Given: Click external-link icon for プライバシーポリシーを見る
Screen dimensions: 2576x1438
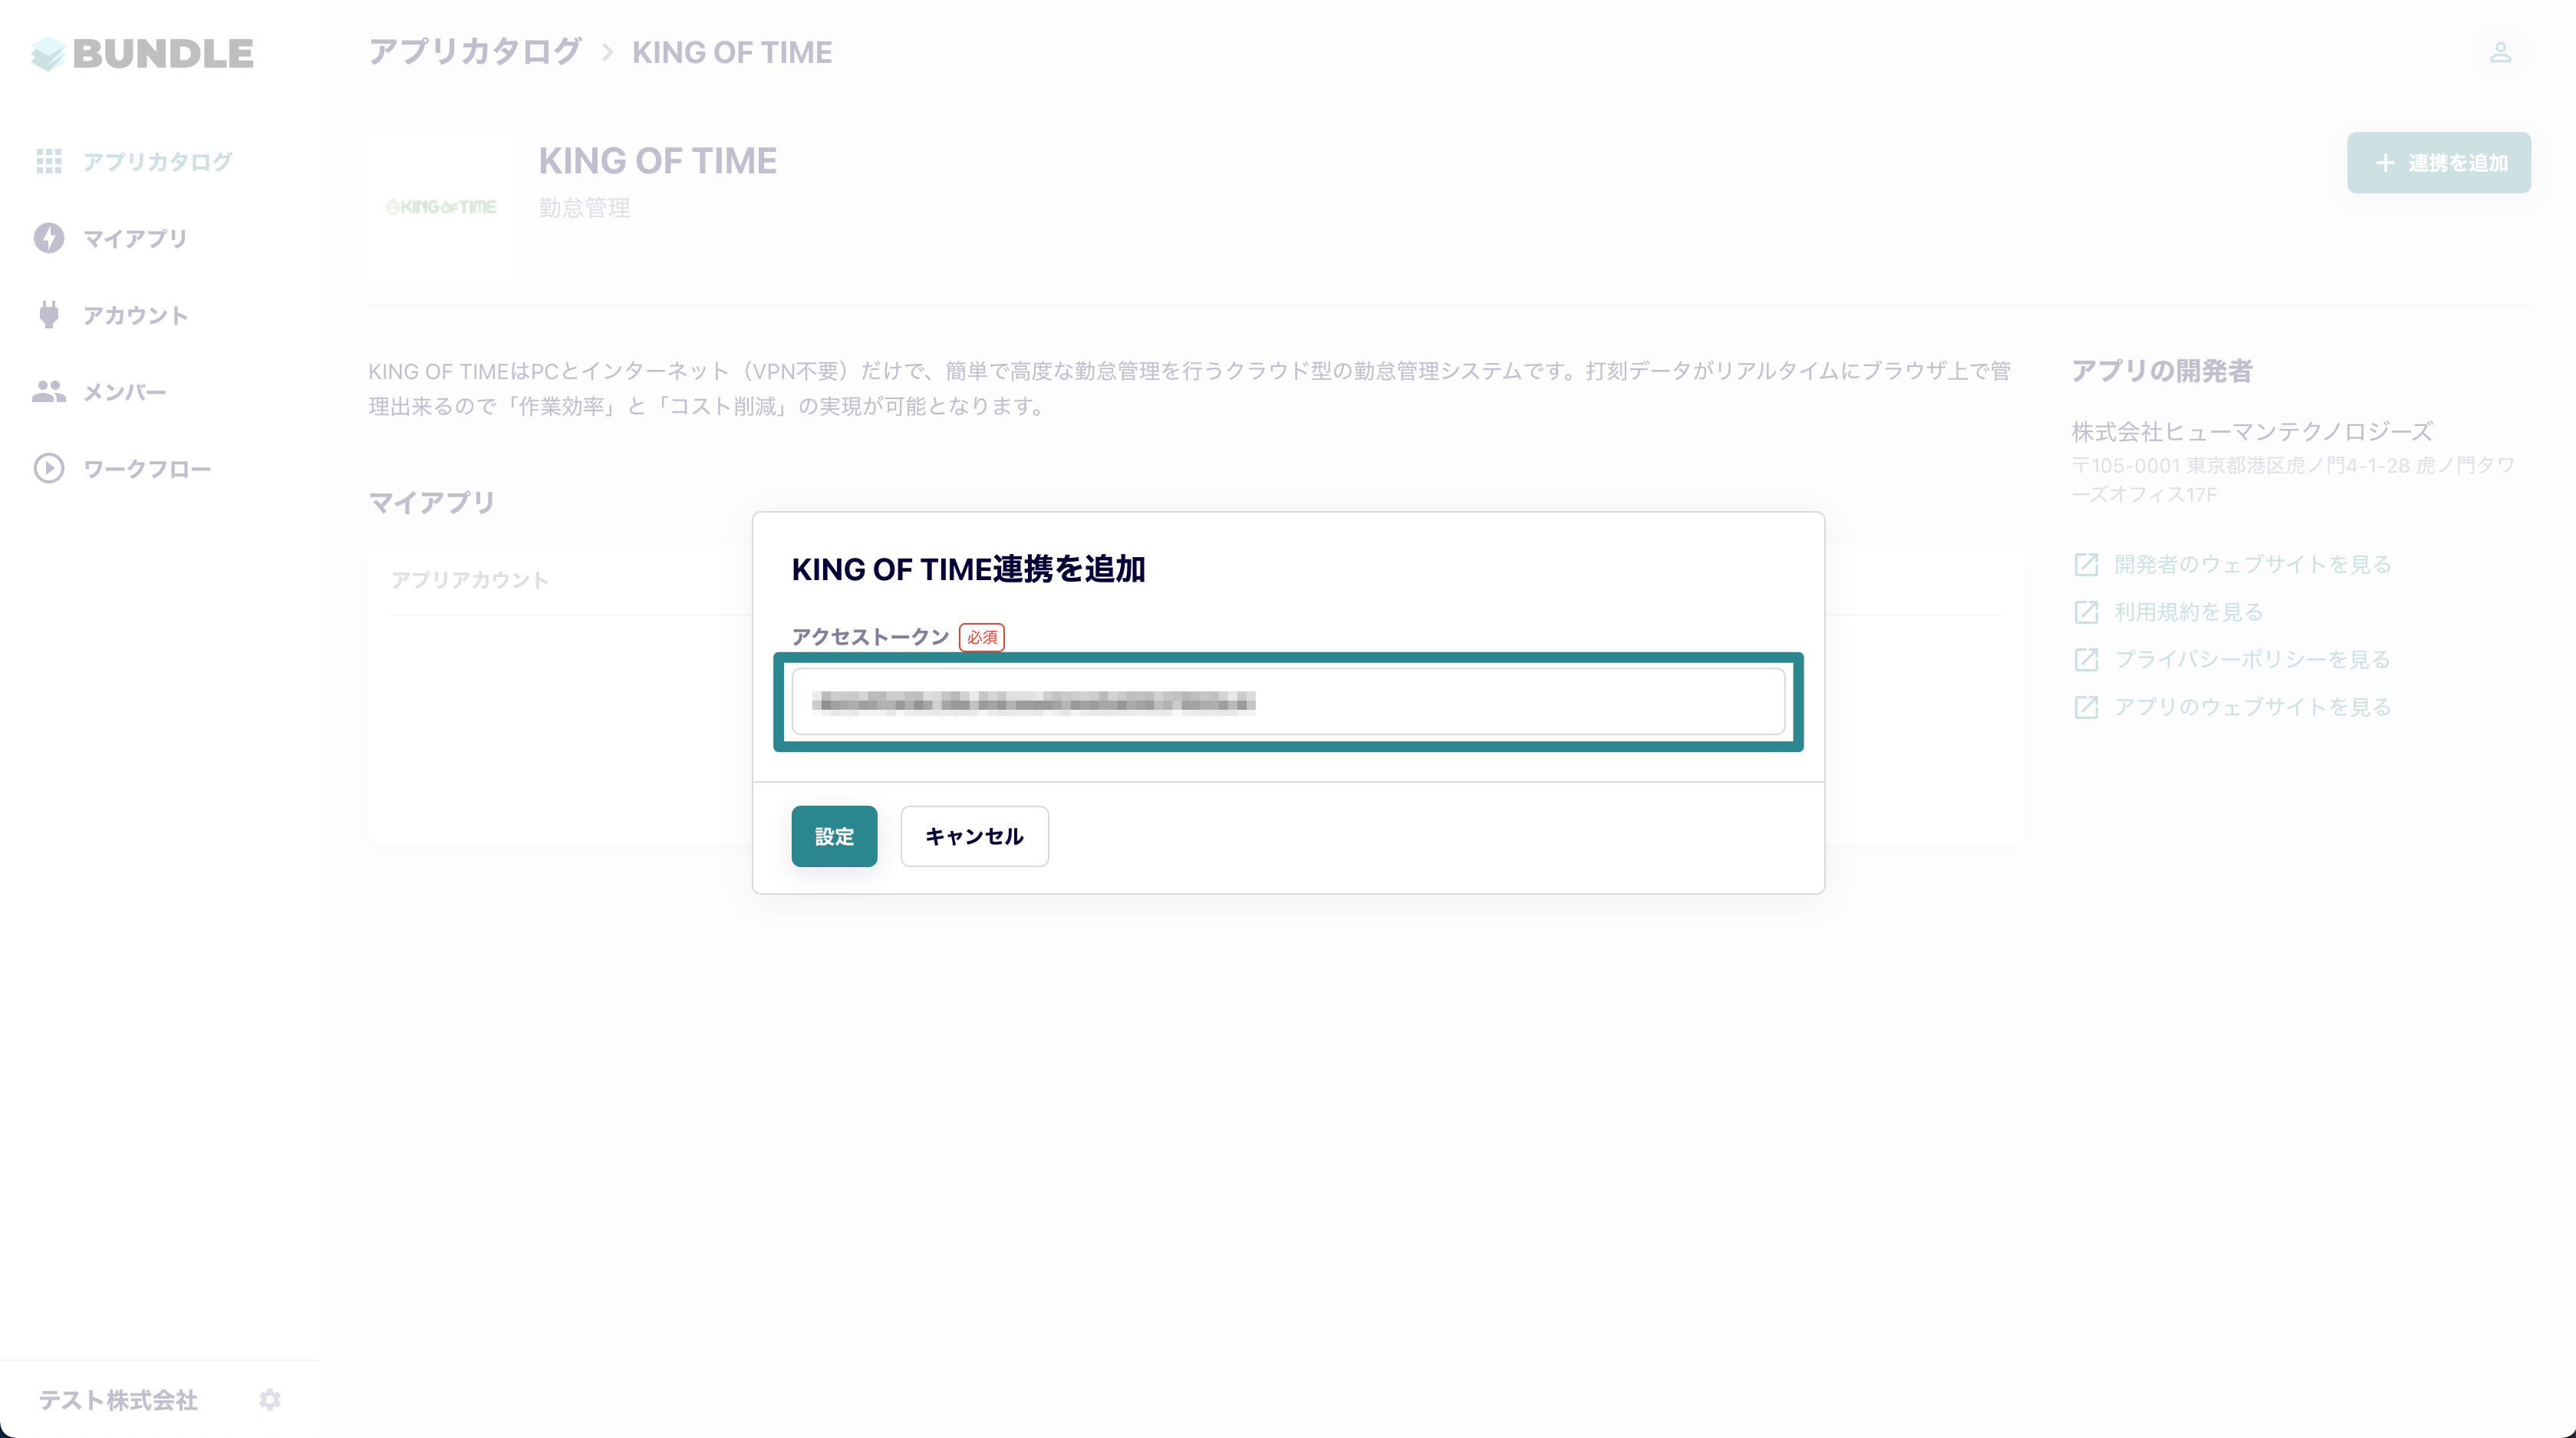Looking at the screenshot, I should coord(2086,660).
